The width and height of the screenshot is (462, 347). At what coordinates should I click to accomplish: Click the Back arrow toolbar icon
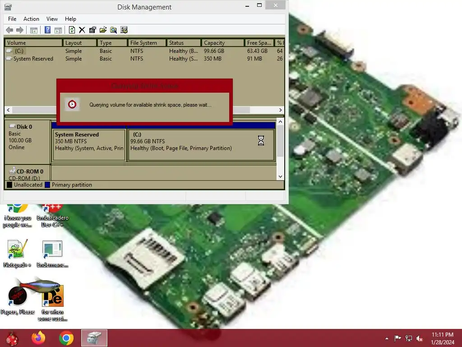tap(9, 30)
